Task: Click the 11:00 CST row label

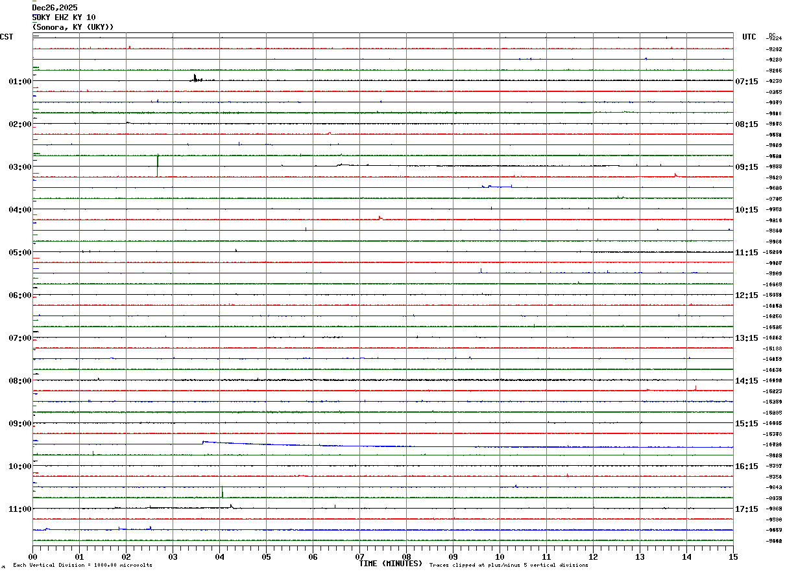Action: [x=19, y=509]
